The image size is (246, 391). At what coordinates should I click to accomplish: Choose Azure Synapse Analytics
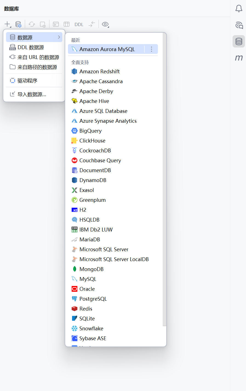point(113,121)
